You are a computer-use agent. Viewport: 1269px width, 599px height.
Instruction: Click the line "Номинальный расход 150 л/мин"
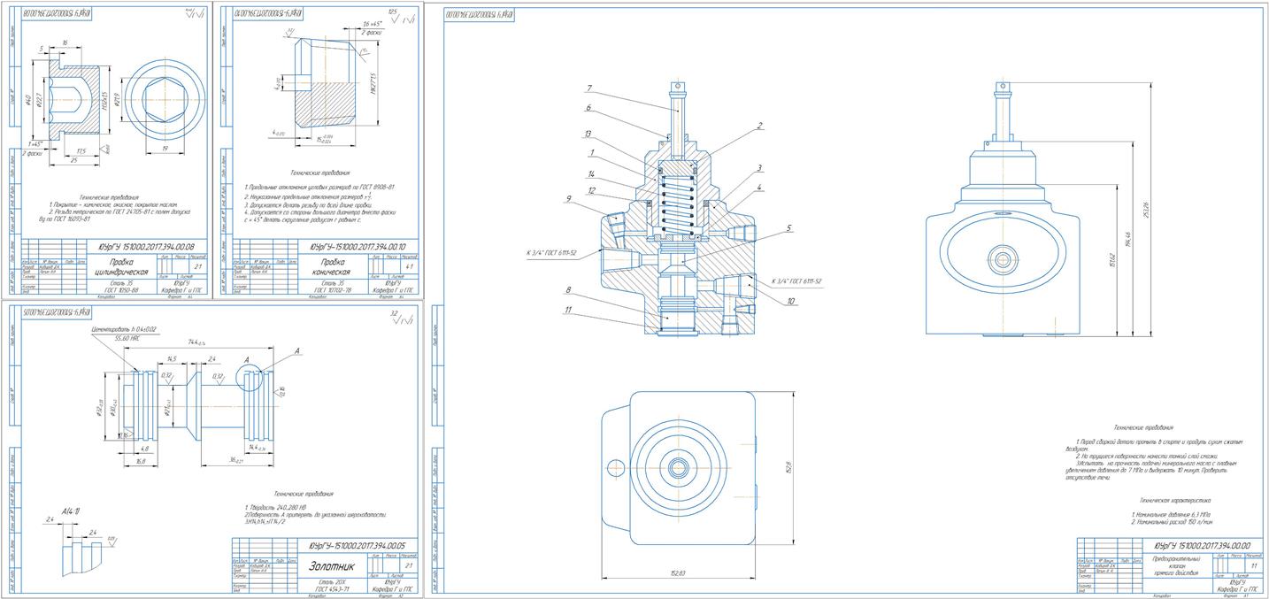click(x=1172, y=522)
